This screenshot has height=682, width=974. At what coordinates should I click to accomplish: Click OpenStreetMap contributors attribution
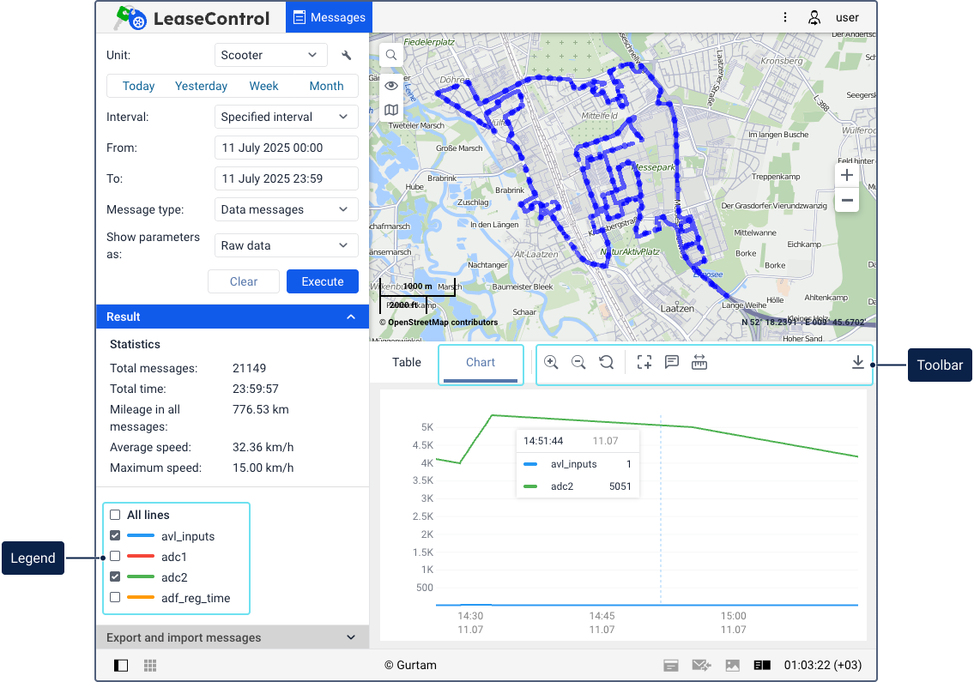tap(439, 323)
